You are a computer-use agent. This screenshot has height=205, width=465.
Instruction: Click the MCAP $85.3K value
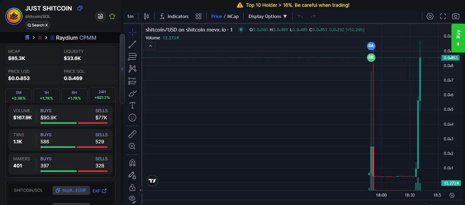(x=17, y=58)
